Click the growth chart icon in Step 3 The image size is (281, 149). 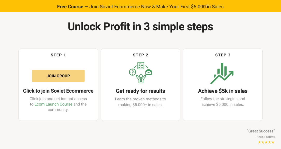(222, 73)
